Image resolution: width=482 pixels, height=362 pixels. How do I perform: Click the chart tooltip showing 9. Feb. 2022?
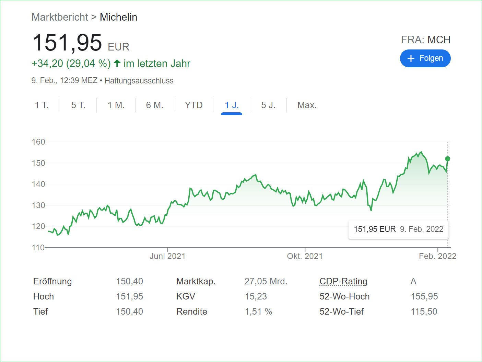point(398,229)
